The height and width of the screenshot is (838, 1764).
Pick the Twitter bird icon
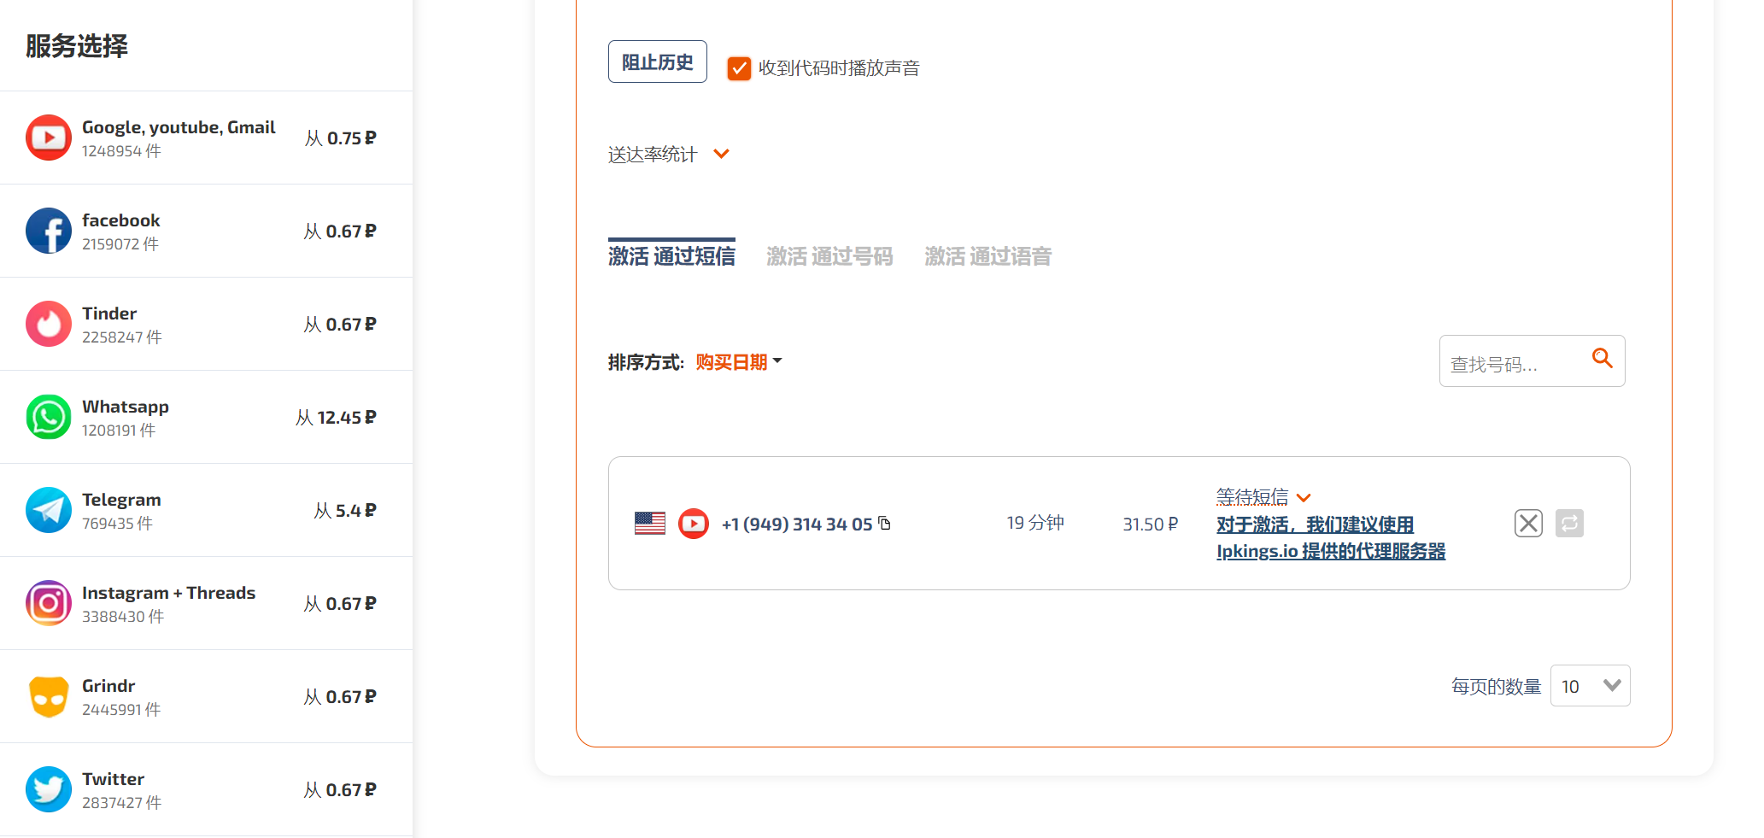[49, 789]
